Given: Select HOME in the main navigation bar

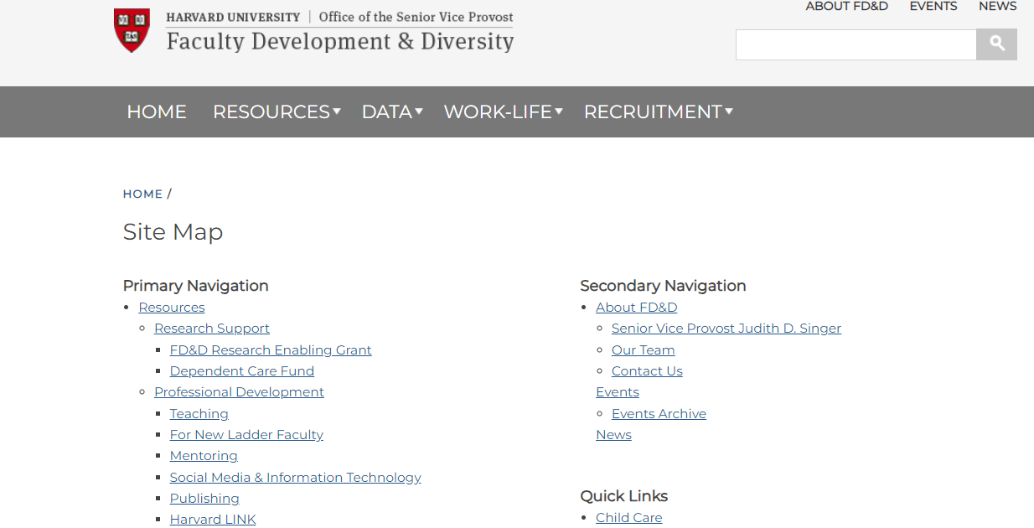Looking at the screenshot, I should click(156, 111).
